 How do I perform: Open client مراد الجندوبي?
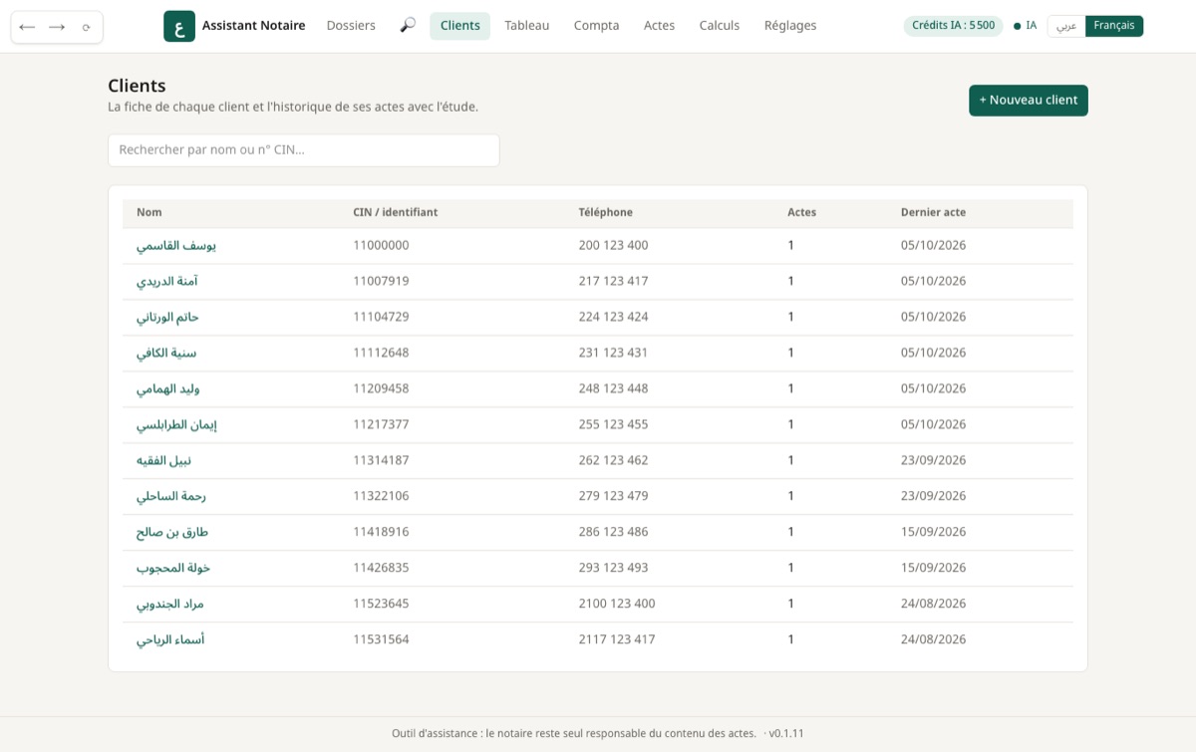pos(170,604)
